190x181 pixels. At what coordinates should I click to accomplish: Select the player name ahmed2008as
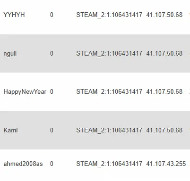coord(23,164)
